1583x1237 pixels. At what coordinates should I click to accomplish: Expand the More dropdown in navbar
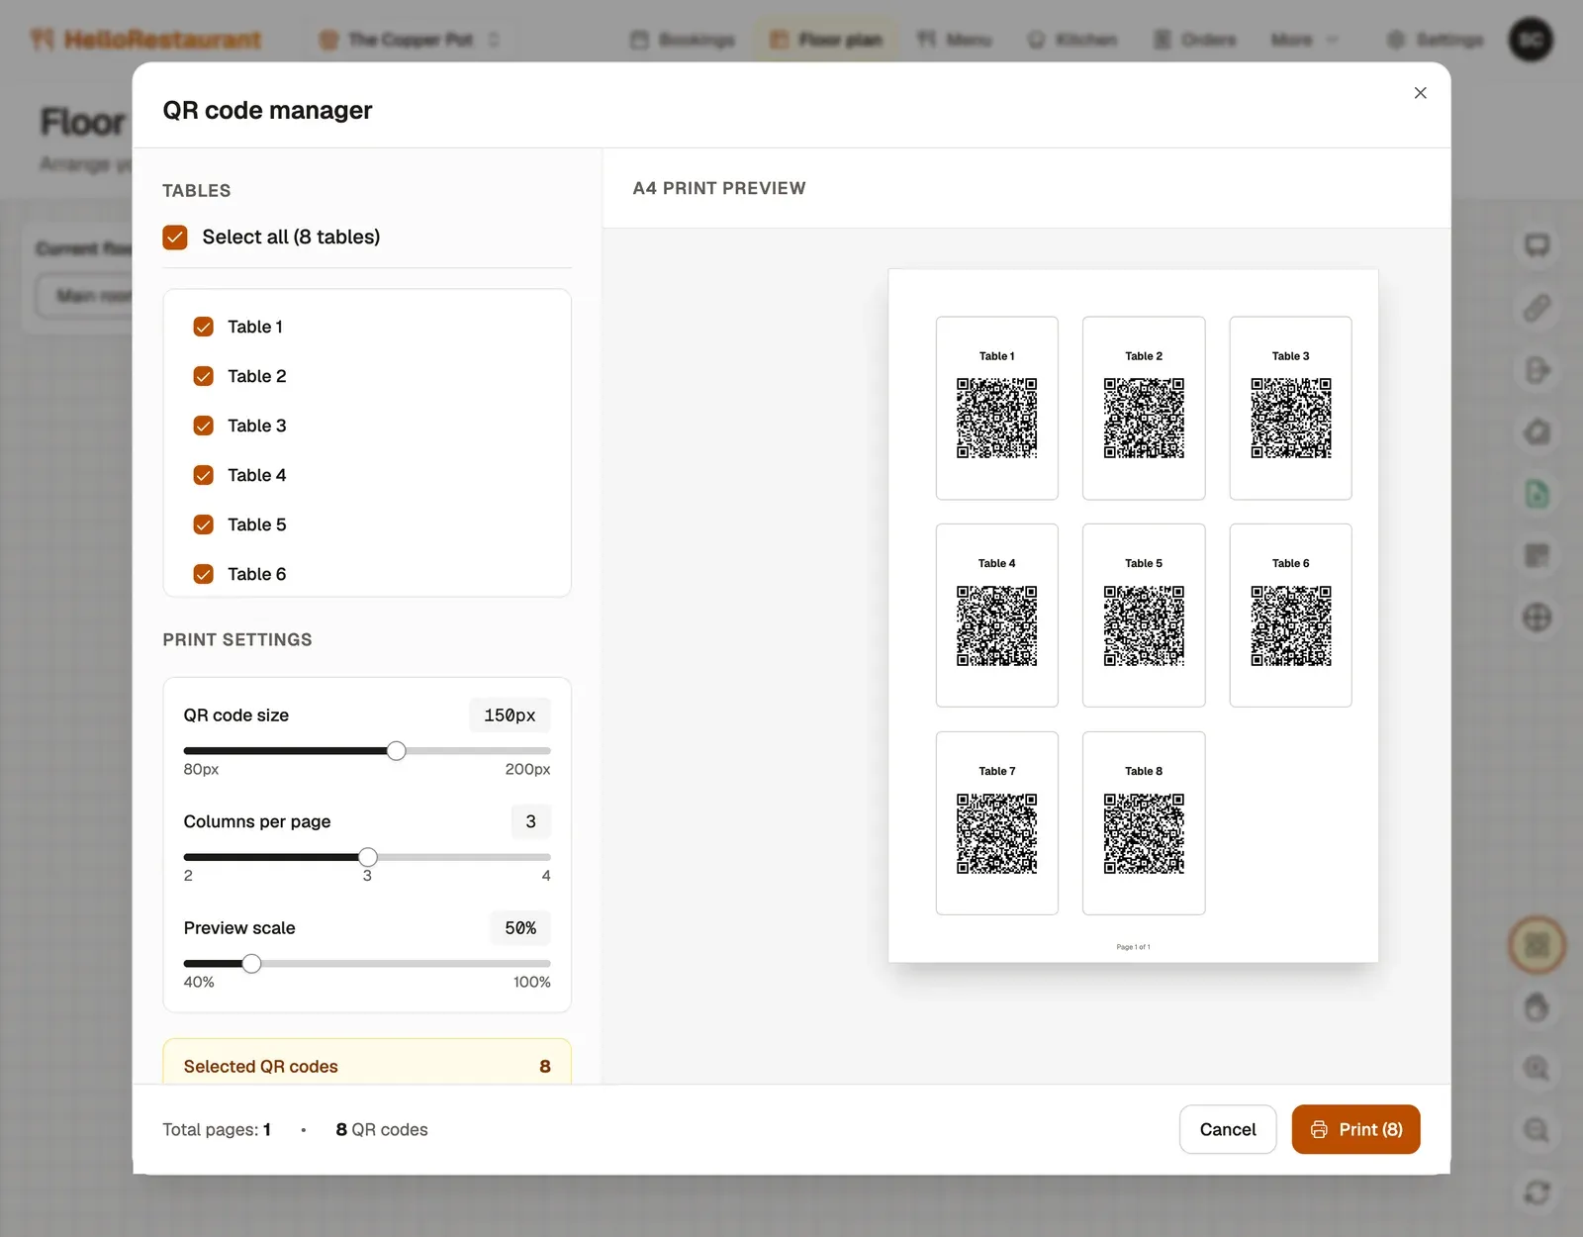pos(1304,40)
